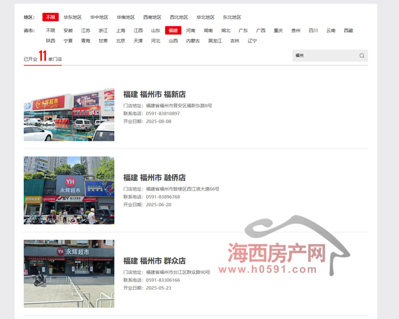The height and width of the screenshot is (319, 399).
Task: Open the 融侨店 storefront photo
Action: [69, 190]
